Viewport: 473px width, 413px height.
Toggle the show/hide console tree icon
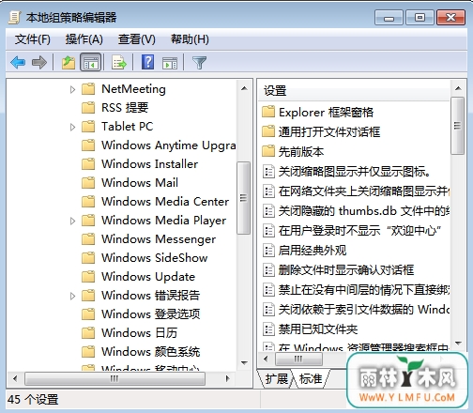click(90, 62)
